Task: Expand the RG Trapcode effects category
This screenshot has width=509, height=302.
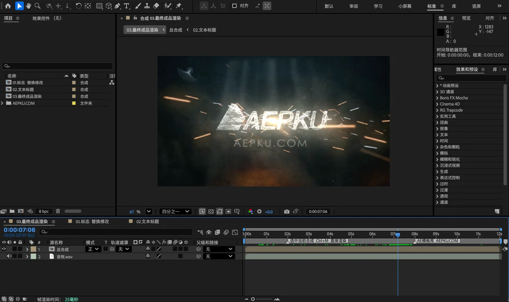Action: tap(437, 110)
